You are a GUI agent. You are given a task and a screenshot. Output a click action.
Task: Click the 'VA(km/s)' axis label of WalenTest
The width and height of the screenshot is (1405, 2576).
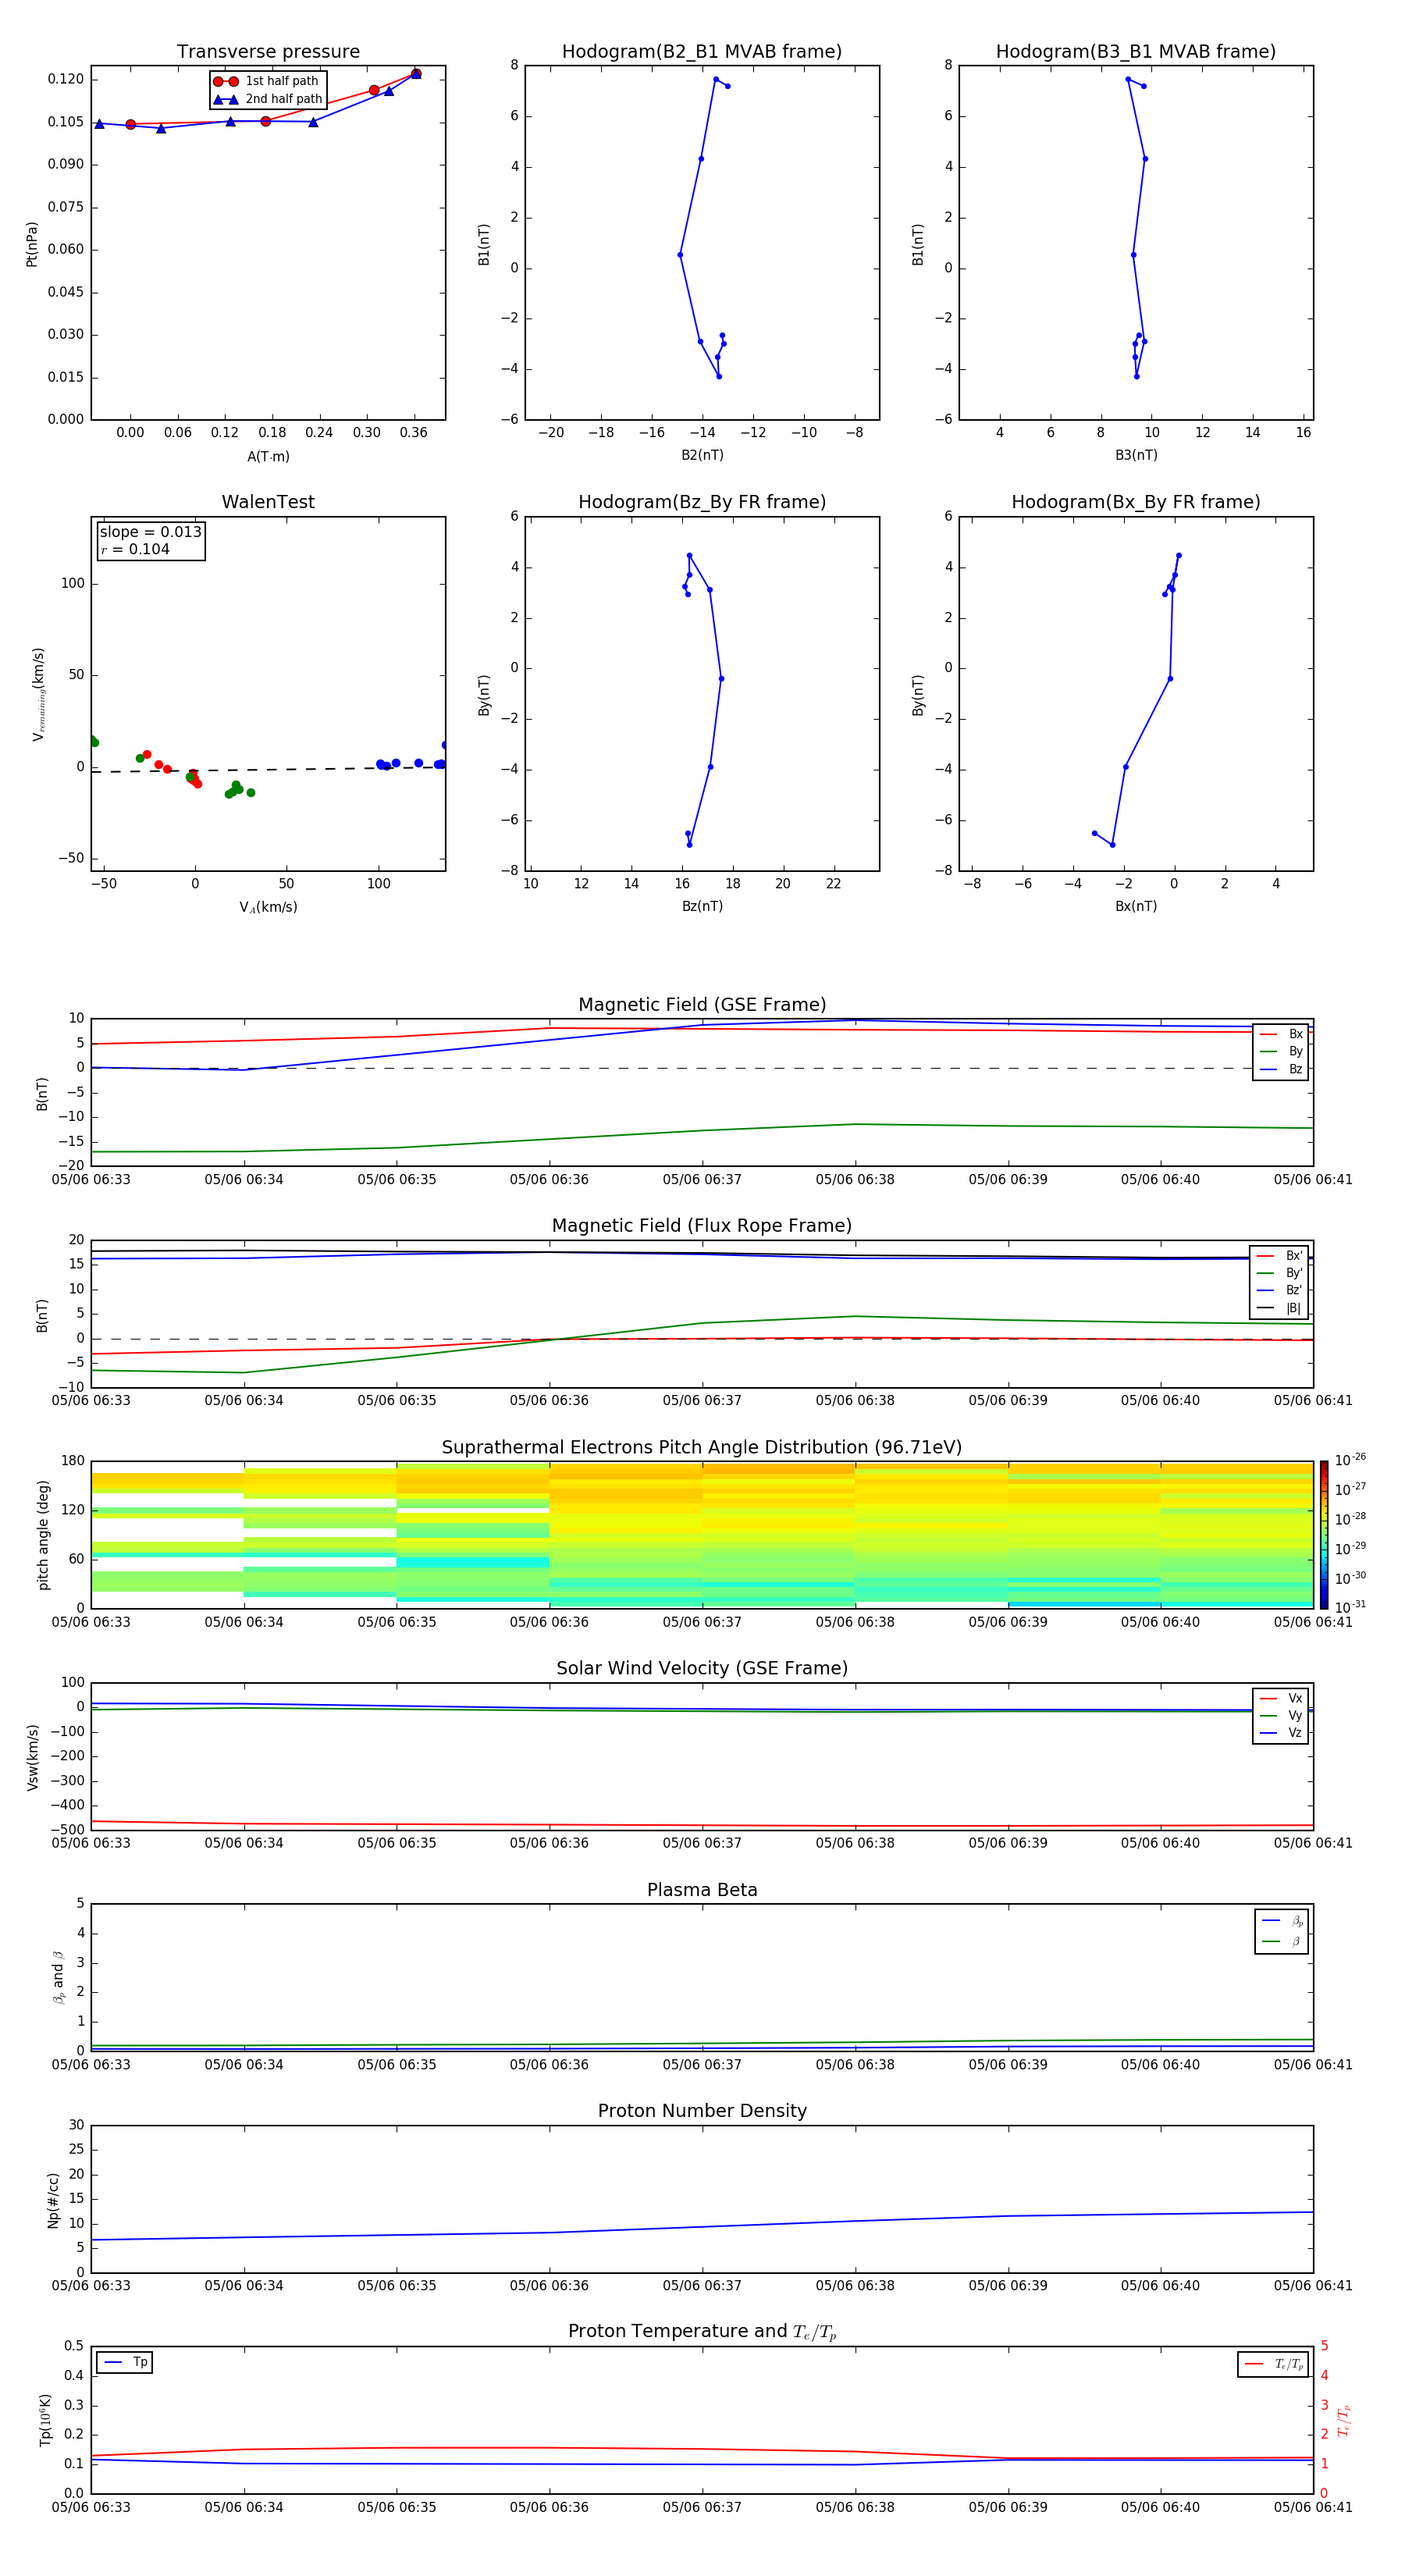coord(268,907)
